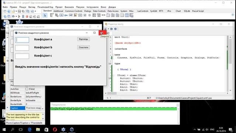Switch to the Dialogs palette tab
Viewport: 236px width, 133px height.
88,11
